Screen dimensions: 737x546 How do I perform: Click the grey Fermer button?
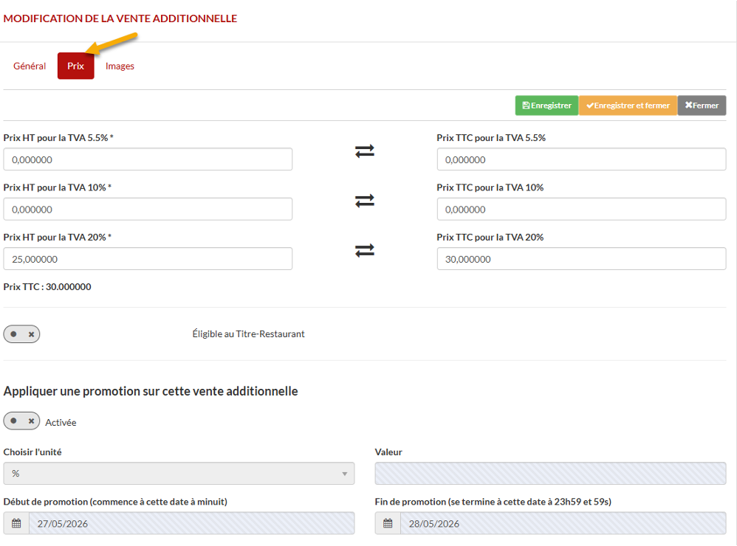point(702,106)
